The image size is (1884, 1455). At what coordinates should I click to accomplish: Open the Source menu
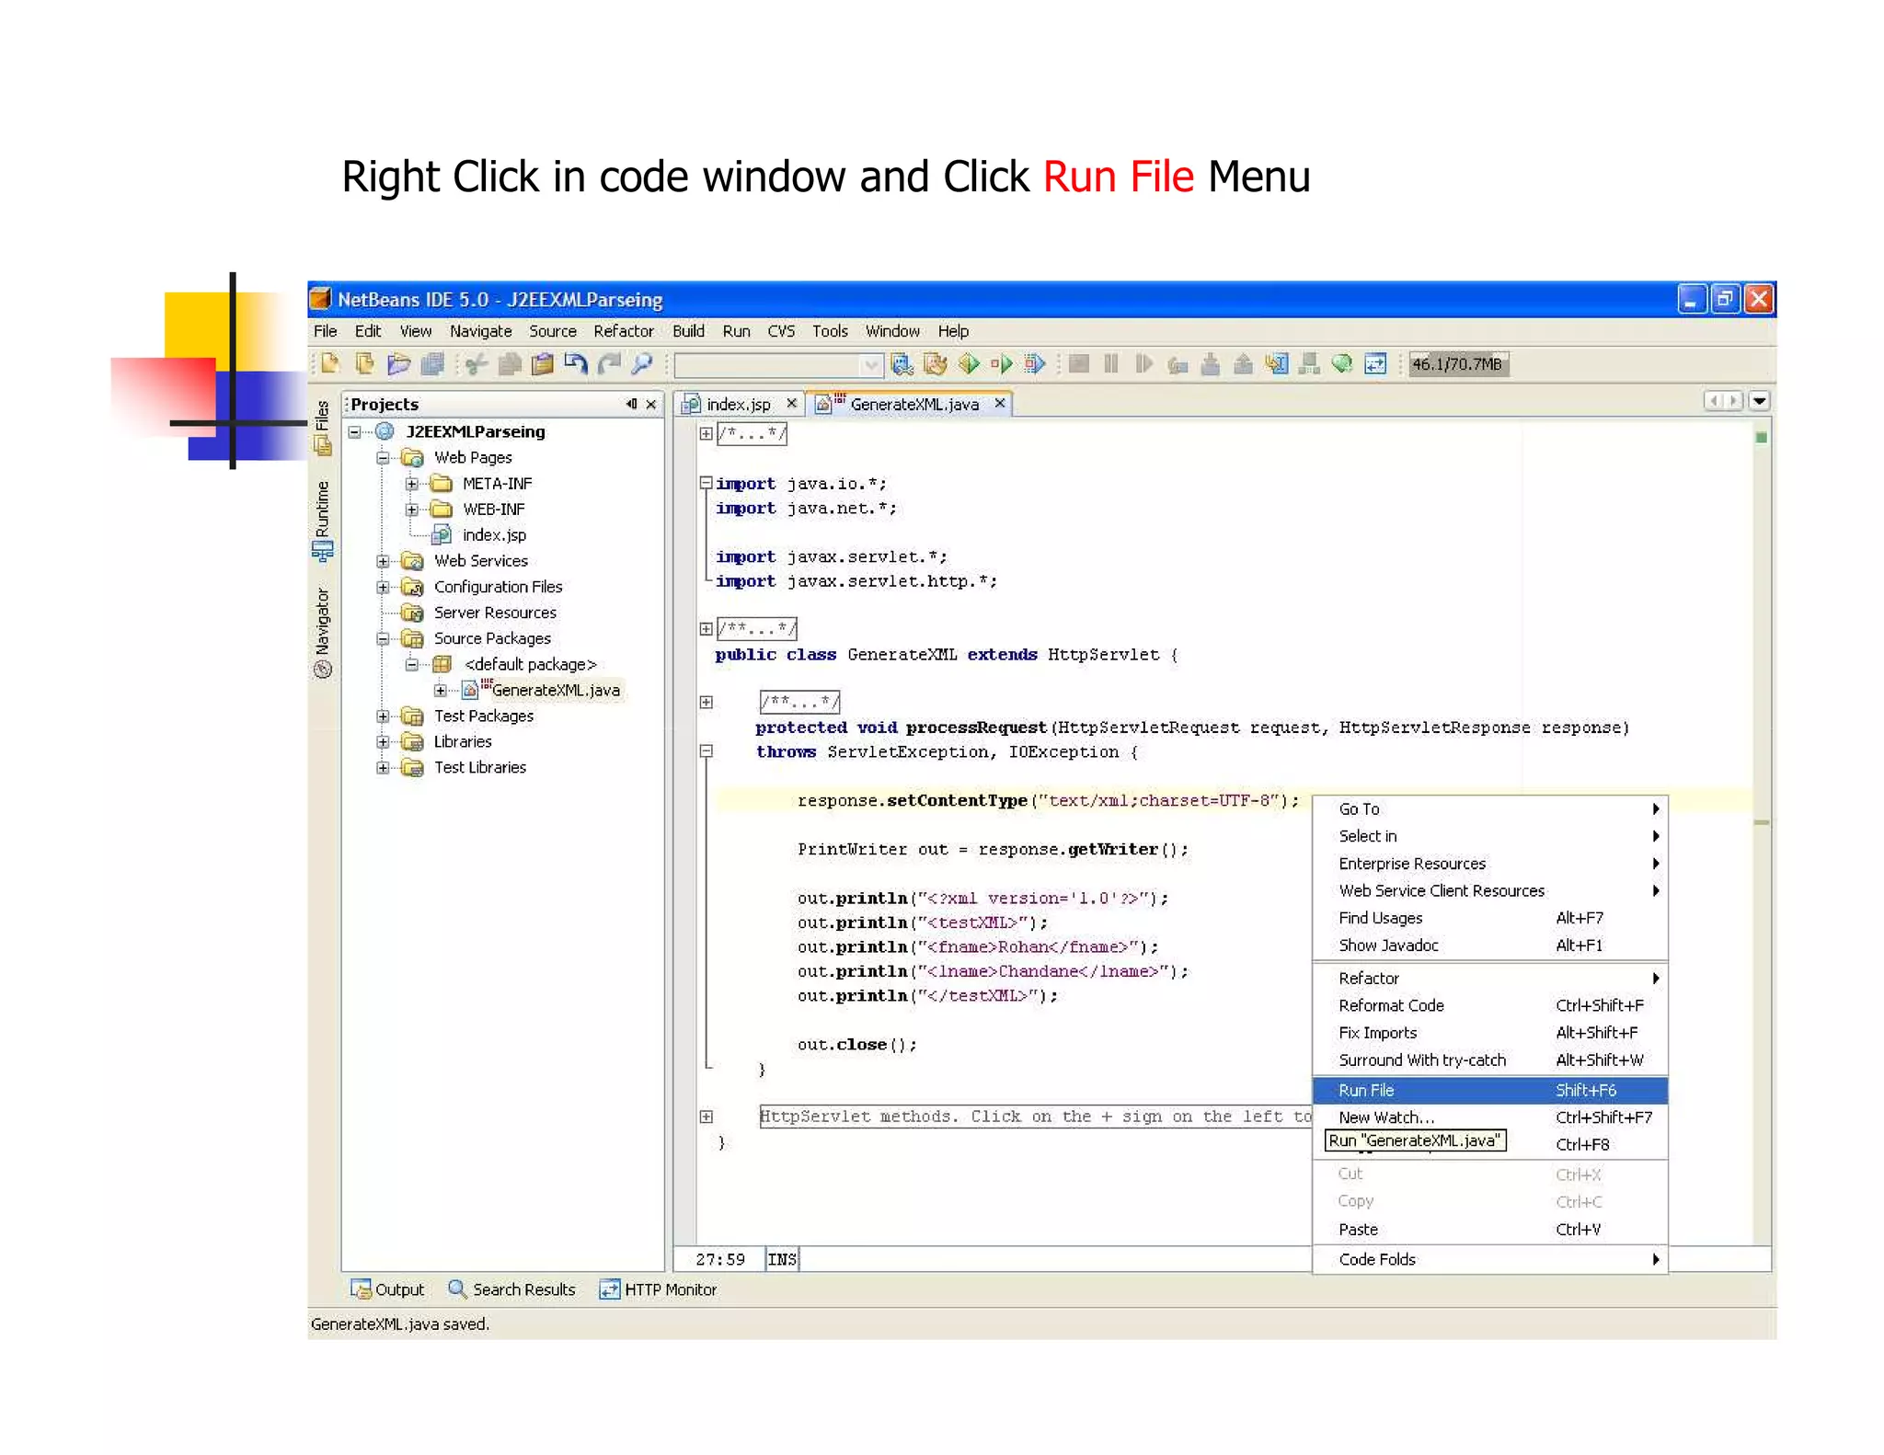click(x=553, y=331)
